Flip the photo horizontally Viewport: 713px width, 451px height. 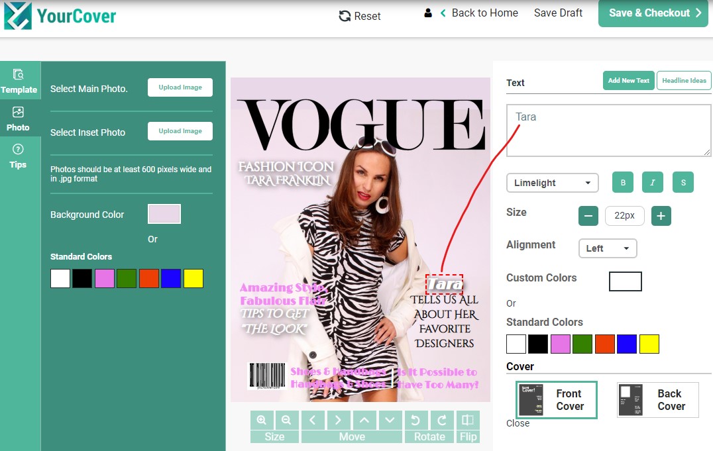tap(467, 420)
